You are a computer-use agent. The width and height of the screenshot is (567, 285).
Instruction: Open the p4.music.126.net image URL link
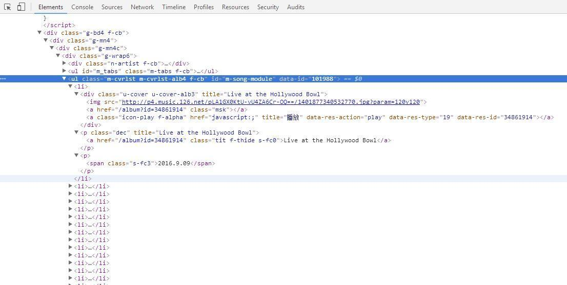pyautogui.click(x=271, y=102)
